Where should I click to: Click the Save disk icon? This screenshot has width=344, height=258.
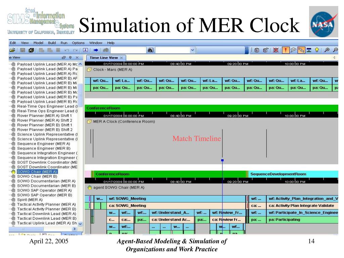pyautogui.click(x=23, y=50)
